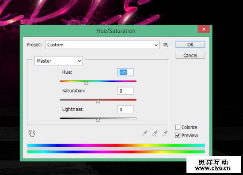Image resolution: width=243 pixels, height=175 pixels.
Task: Open the Master channel dropdown
Action: [x=59, y=61]
